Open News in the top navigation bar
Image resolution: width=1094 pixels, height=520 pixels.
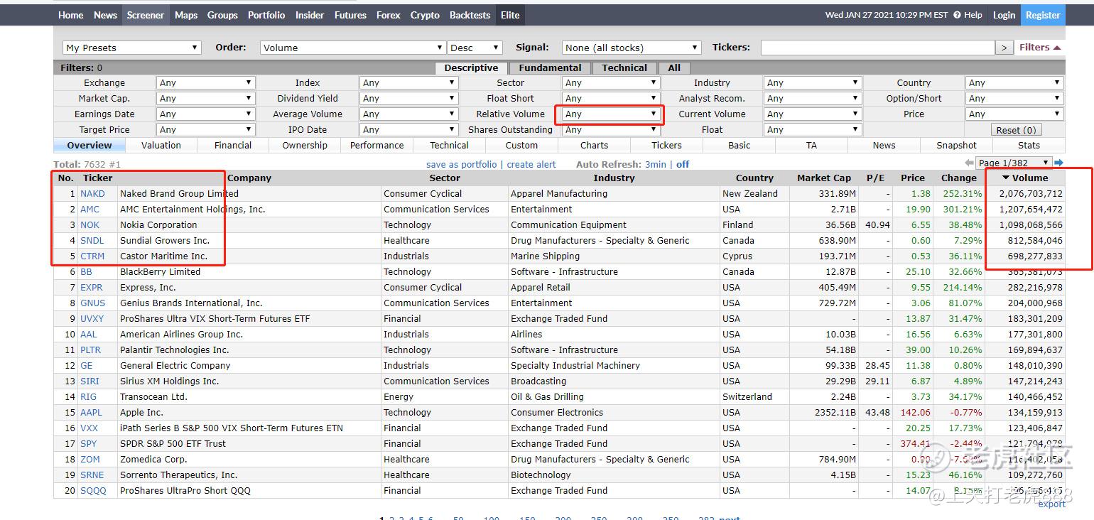click(x=105, y=15)
